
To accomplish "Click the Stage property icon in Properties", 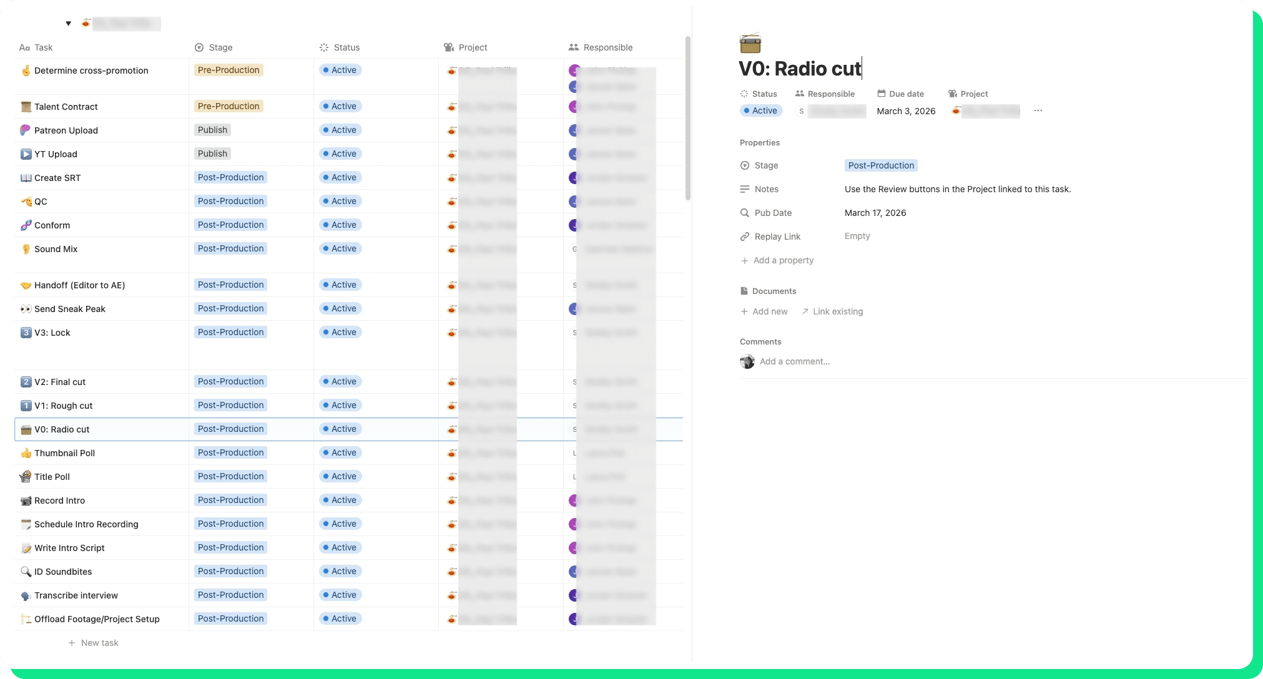I will click(744, 165).
